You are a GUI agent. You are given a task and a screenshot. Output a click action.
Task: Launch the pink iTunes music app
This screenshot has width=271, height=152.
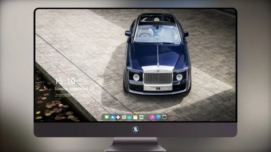pyautogui.click(x=152, y=117)
